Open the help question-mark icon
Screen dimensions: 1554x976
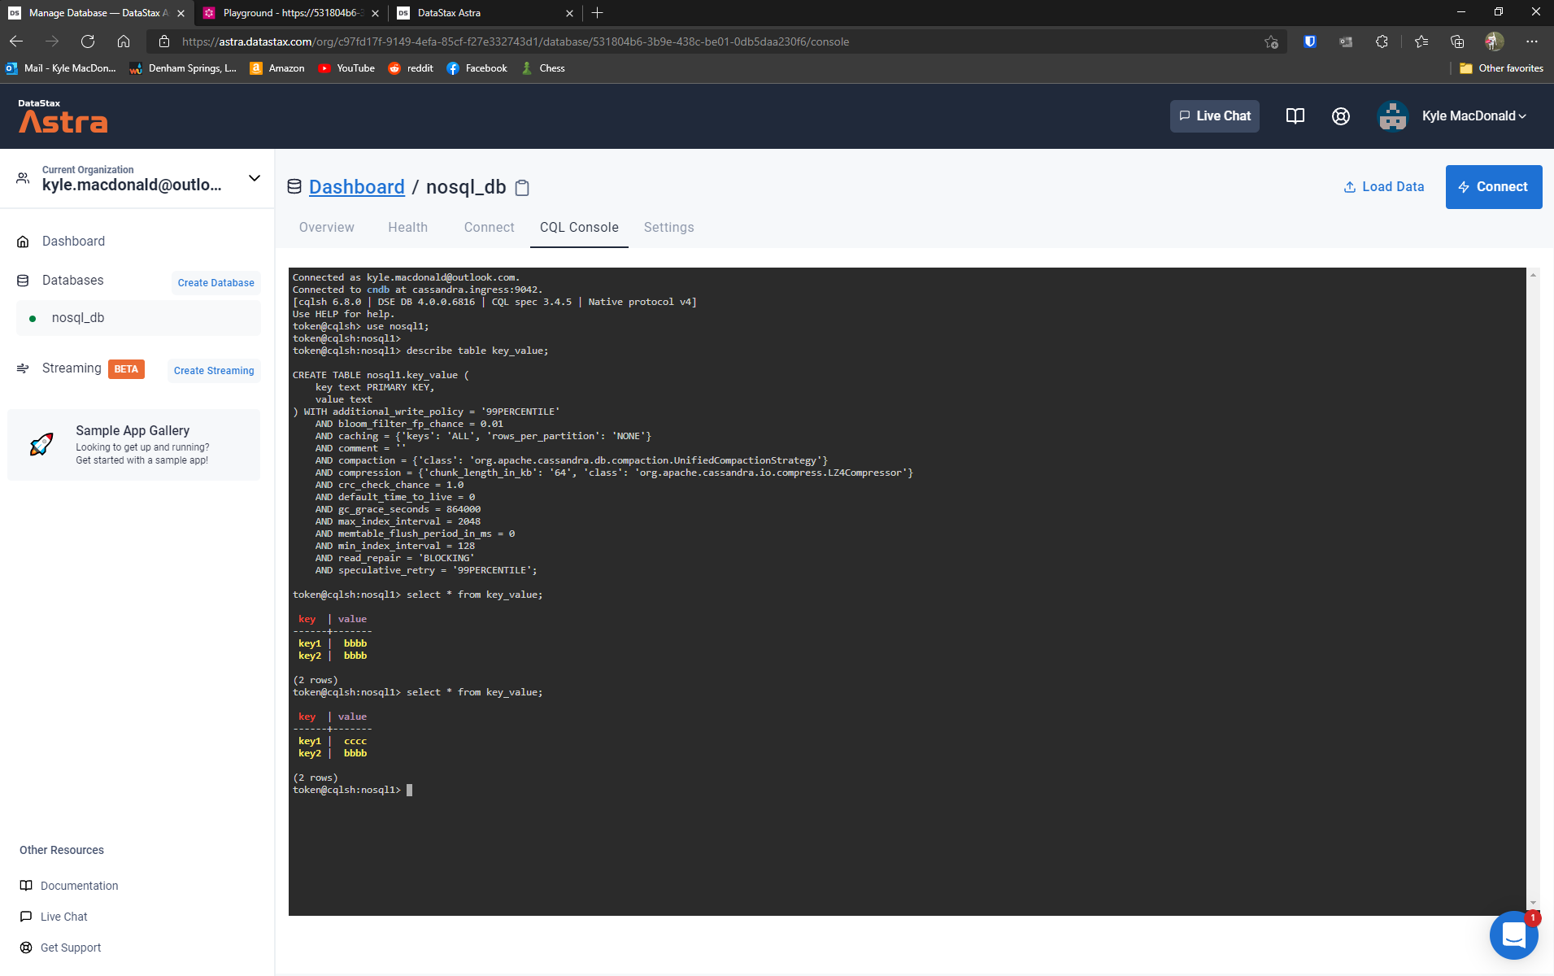(1340, 115)
